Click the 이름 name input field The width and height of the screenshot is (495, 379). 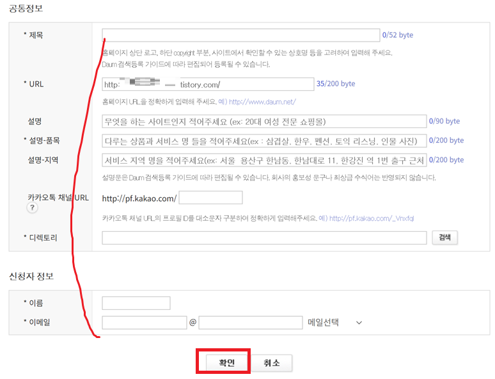[136, 303]
